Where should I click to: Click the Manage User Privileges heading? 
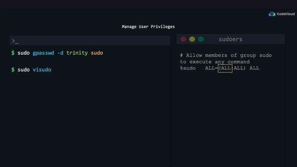point(148,27)
